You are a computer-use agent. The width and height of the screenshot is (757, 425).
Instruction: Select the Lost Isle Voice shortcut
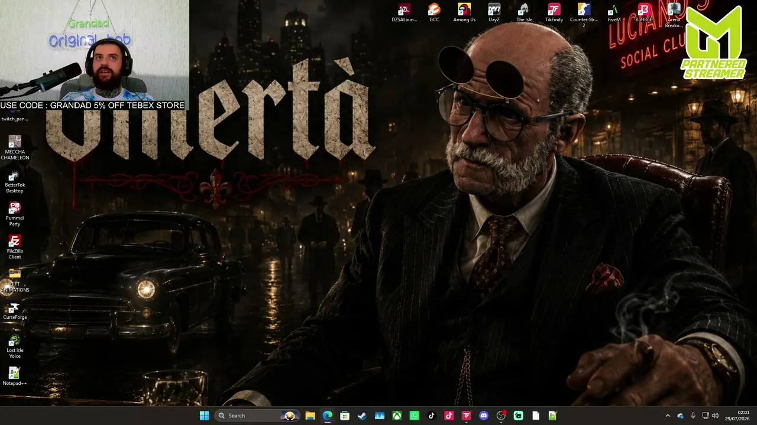click(15, 346)
